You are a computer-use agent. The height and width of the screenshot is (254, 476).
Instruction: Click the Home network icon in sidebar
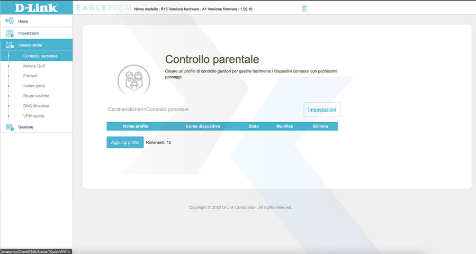9,21
